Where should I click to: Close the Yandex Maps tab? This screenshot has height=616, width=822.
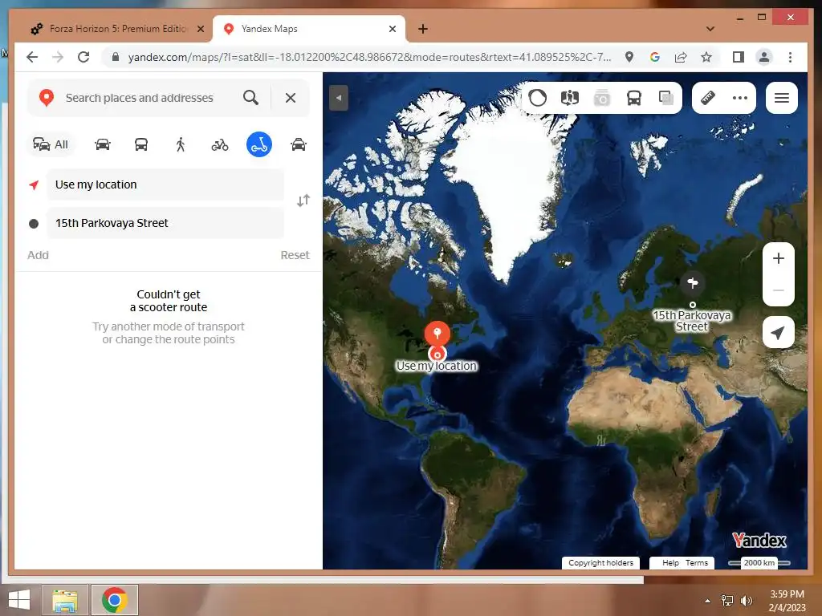(392, 29)
